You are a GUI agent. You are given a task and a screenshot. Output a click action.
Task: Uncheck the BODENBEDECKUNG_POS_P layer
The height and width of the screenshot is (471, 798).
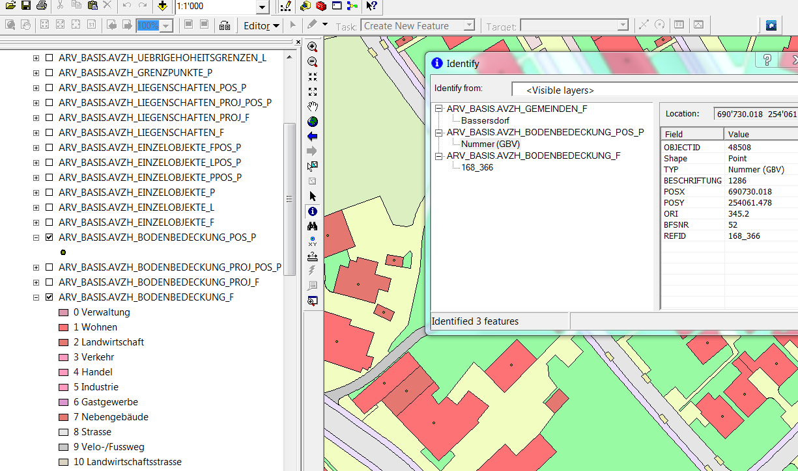(49, 237)
